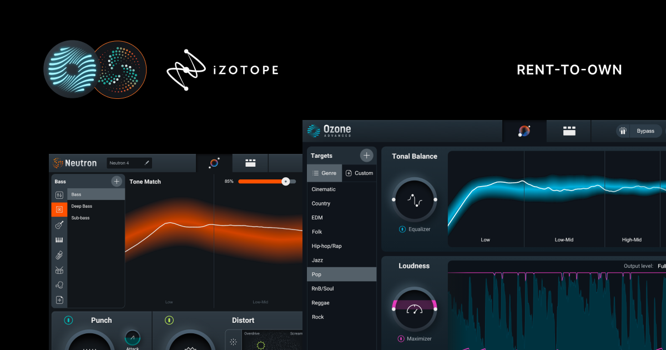Click the pencil edit icon beside Neutron 4
The height and width of the screenshot is (350, 666).
147,163
